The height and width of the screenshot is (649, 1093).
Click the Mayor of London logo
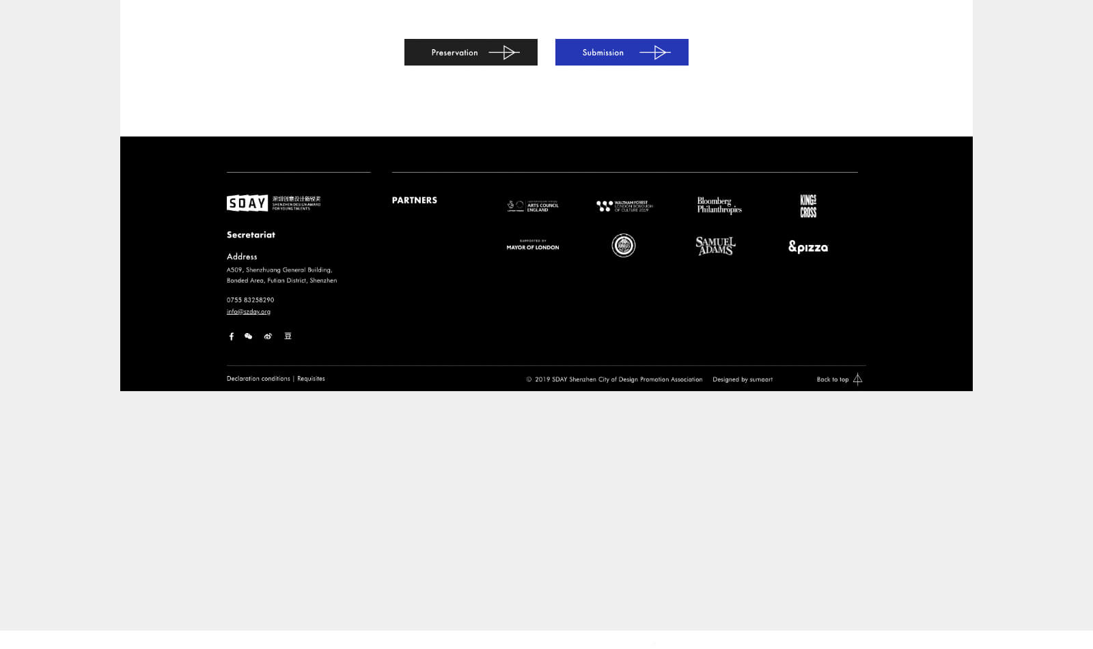point(533,246)
